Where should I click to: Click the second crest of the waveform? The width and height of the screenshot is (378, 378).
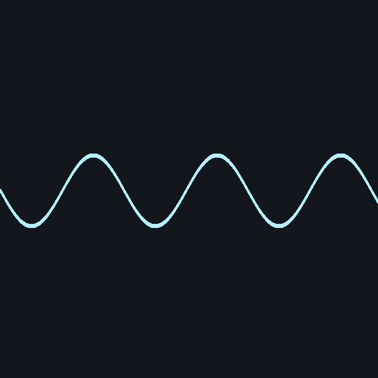click(x=217, y=155)
